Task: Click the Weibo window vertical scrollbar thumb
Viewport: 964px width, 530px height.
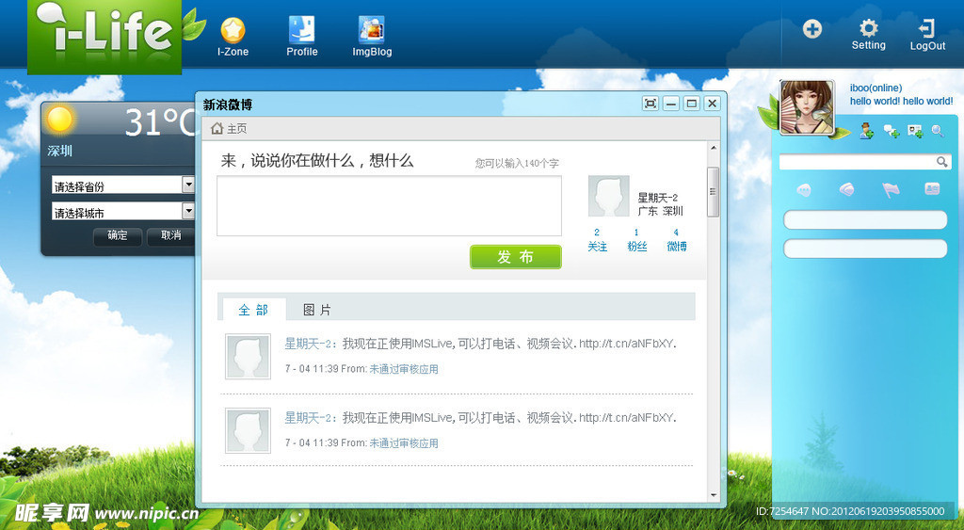Action: click(713, 192)
